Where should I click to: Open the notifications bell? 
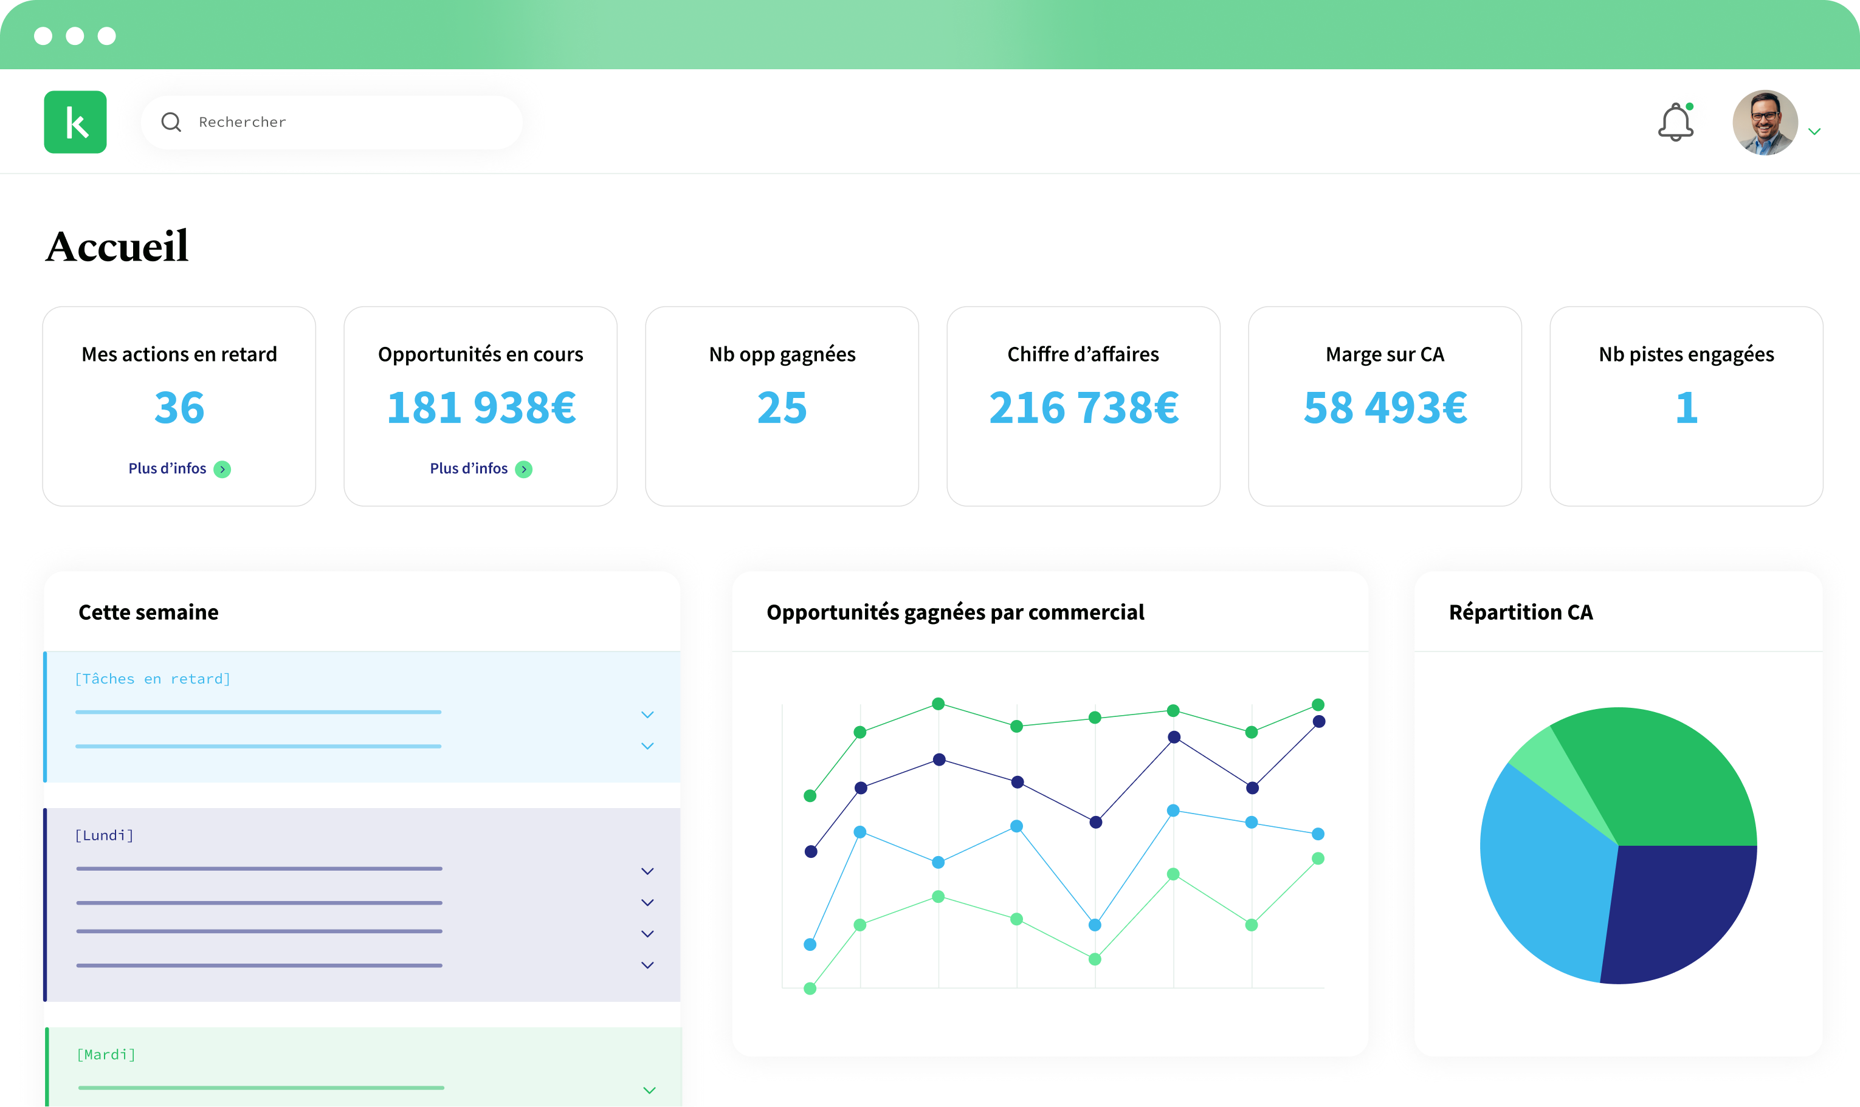[x=1676, y=122]
